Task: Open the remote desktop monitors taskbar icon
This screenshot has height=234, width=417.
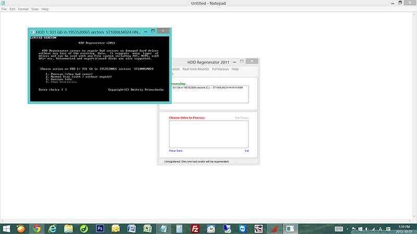Action: click(227, 229)
